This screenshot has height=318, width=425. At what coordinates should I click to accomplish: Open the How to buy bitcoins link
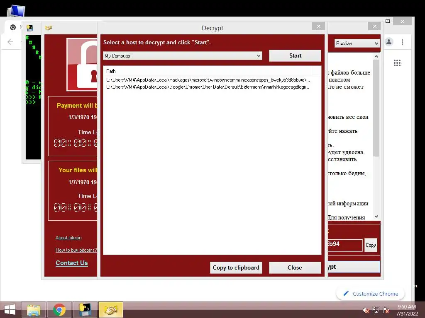(76, 250)
